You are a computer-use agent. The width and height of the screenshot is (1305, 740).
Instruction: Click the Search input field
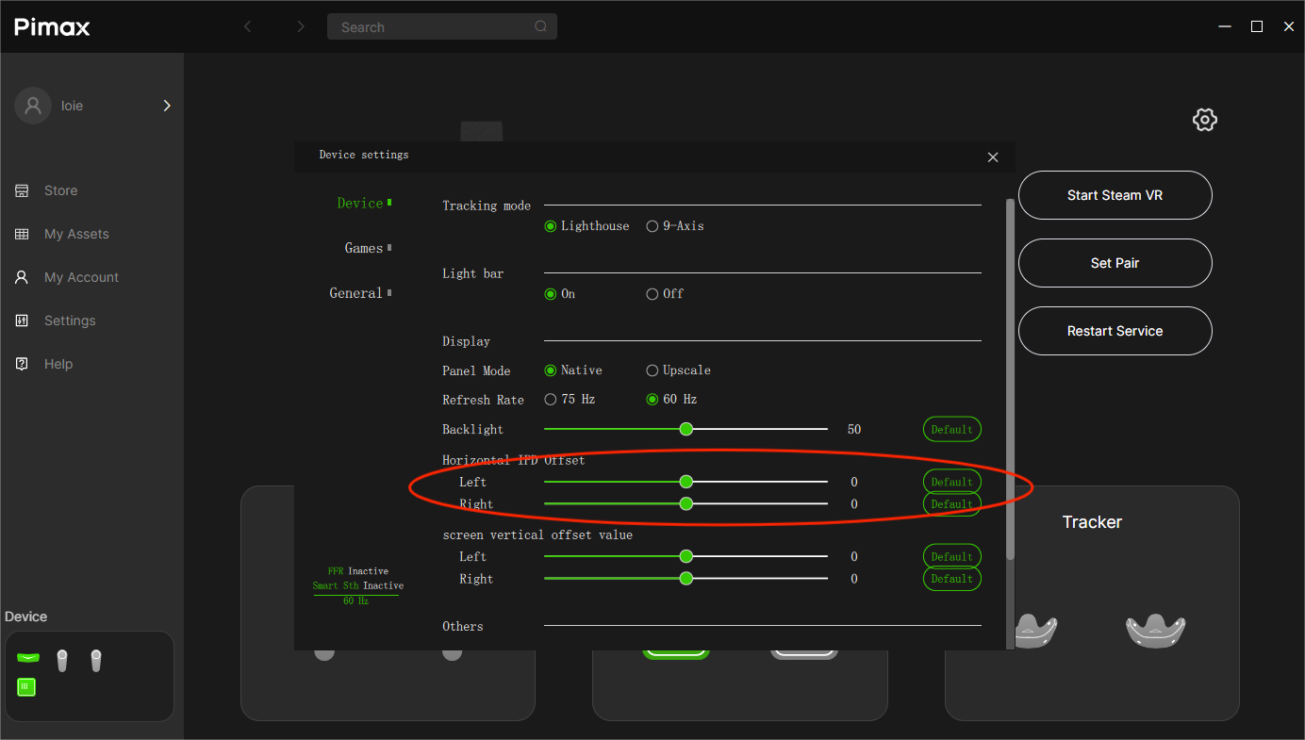[x=442, y=26]
